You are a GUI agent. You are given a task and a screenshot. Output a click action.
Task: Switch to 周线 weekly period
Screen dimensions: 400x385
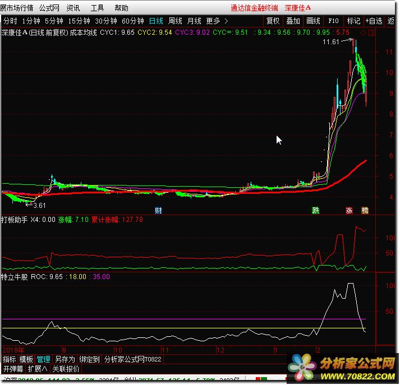[x=176, y=21]
